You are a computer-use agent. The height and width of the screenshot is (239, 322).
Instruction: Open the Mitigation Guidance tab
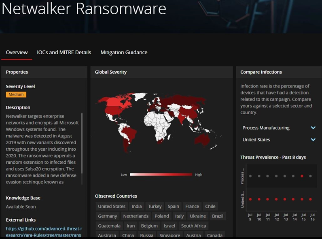click(124, 52)
